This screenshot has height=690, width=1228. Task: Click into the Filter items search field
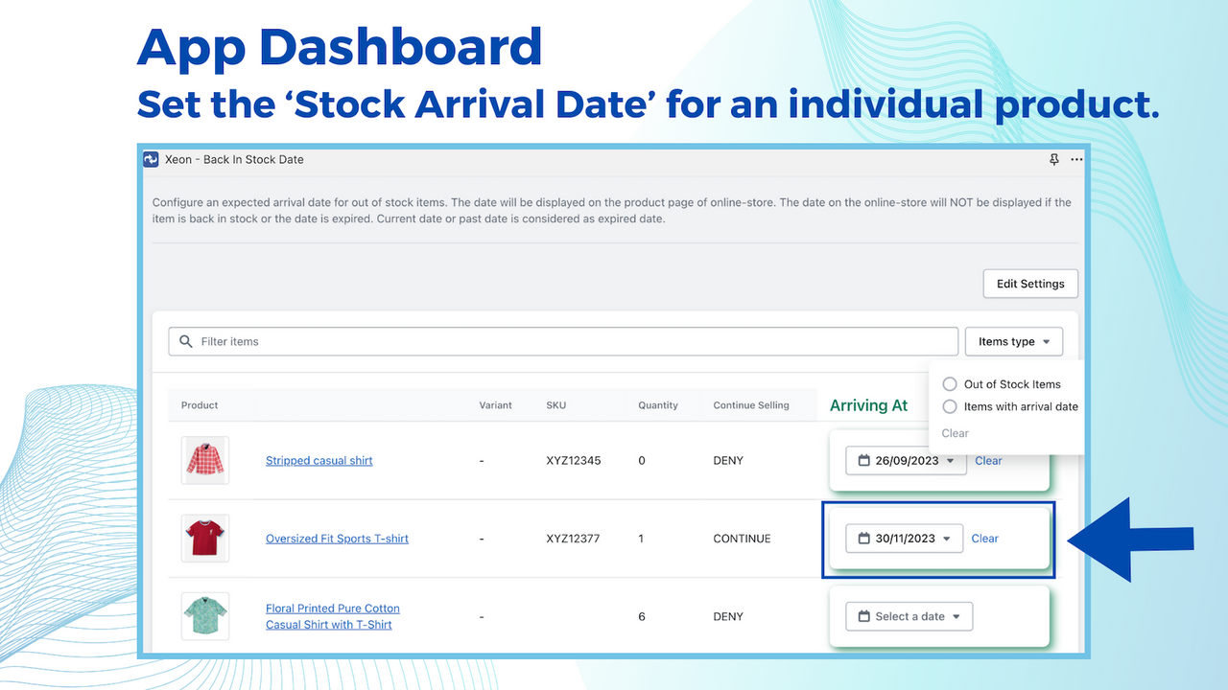563,341
